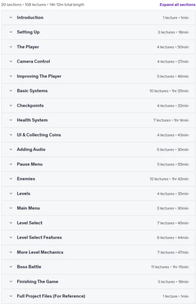Viewport: 196px width, 304px height.
Task: Click the Expand all sections link
Action: pyautogui.click(x=177, y=5)
